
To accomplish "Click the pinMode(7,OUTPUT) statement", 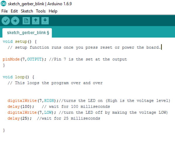I will (x=24, y=59).
